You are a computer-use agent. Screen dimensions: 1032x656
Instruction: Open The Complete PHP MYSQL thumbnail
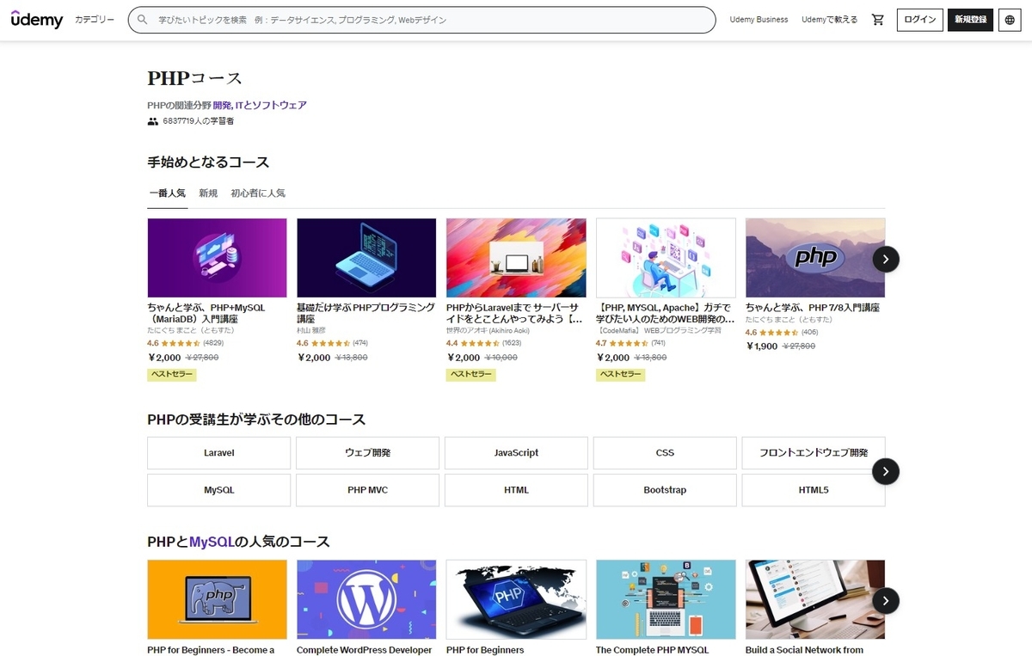(666, 599)
